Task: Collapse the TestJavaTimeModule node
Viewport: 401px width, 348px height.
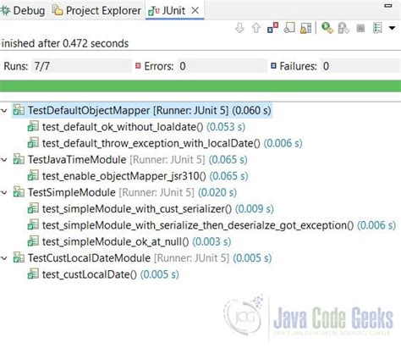Action: point(4,160)
